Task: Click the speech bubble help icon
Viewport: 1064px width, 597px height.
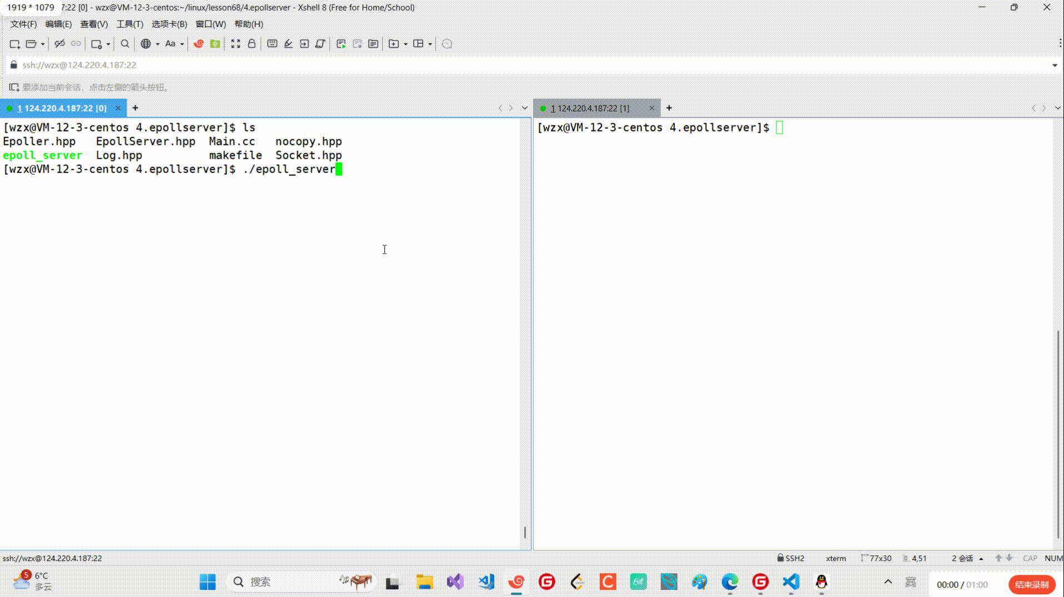Action: (x=447, y=44)
